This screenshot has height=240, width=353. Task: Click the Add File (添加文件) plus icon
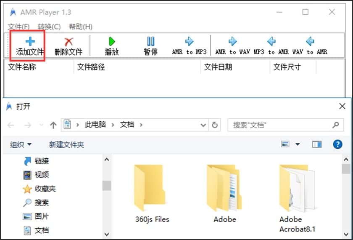30,42
